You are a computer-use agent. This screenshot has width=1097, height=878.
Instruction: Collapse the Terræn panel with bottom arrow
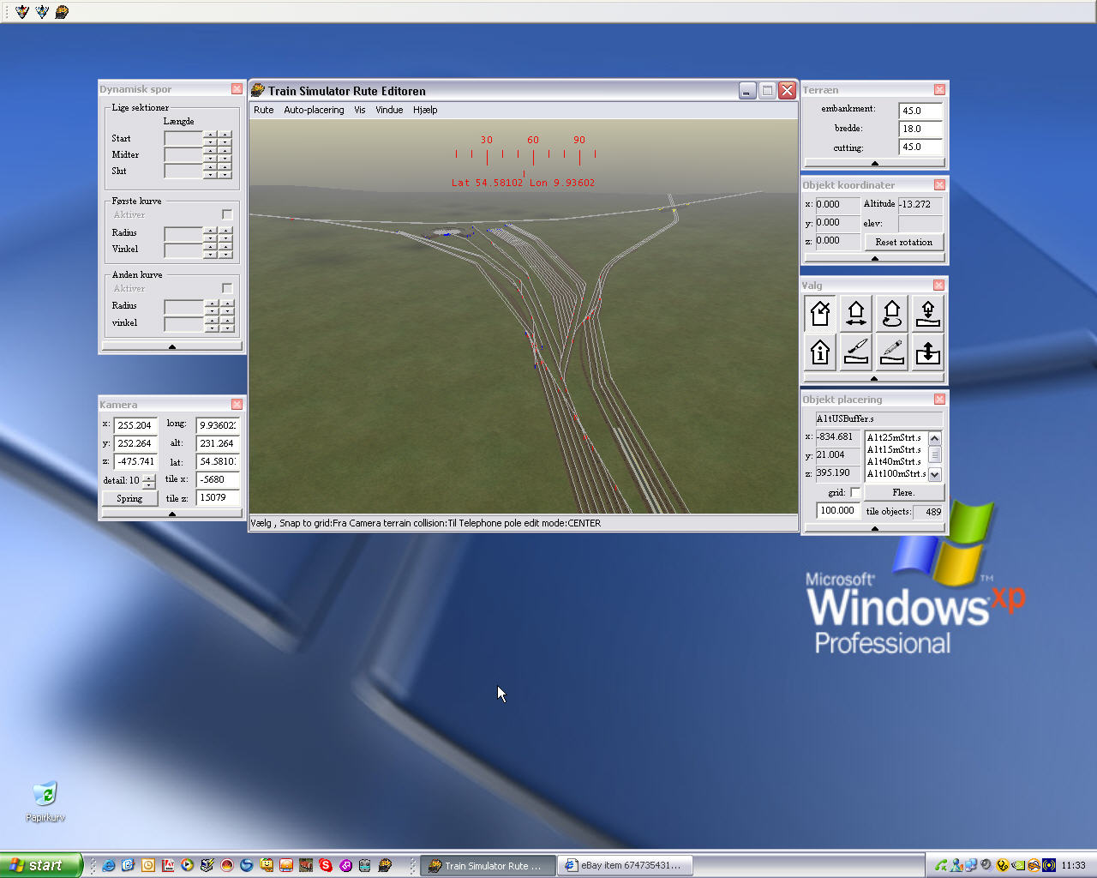874,163
